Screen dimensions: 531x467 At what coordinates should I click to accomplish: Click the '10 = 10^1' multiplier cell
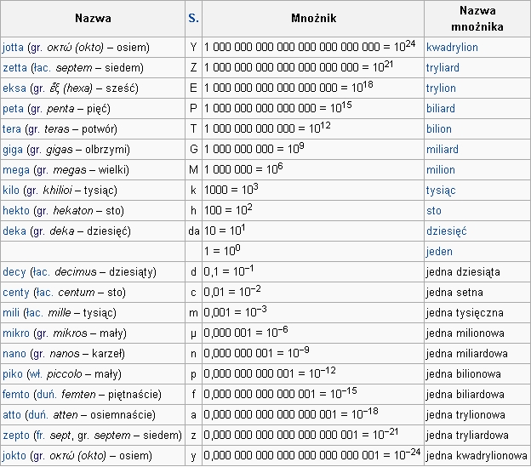pyautogui.click(x=313, y=231)
